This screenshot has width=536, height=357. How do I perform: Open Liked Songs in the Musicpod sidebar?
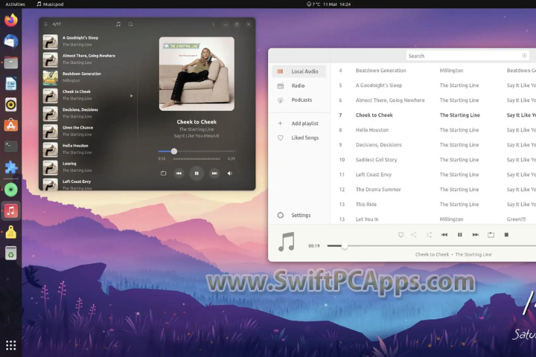coord(299,138)
